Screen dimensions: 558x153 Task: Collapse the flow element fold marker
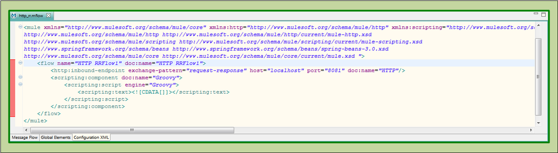tap(20, 63)
